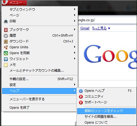Click the Opera logo icon beside コミュニティ
Viewport: 137px width, 126px height.
81,97
